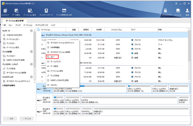
Task: Choose ディスクコピー under ディスク変換
Action: (x=9, y=56)
